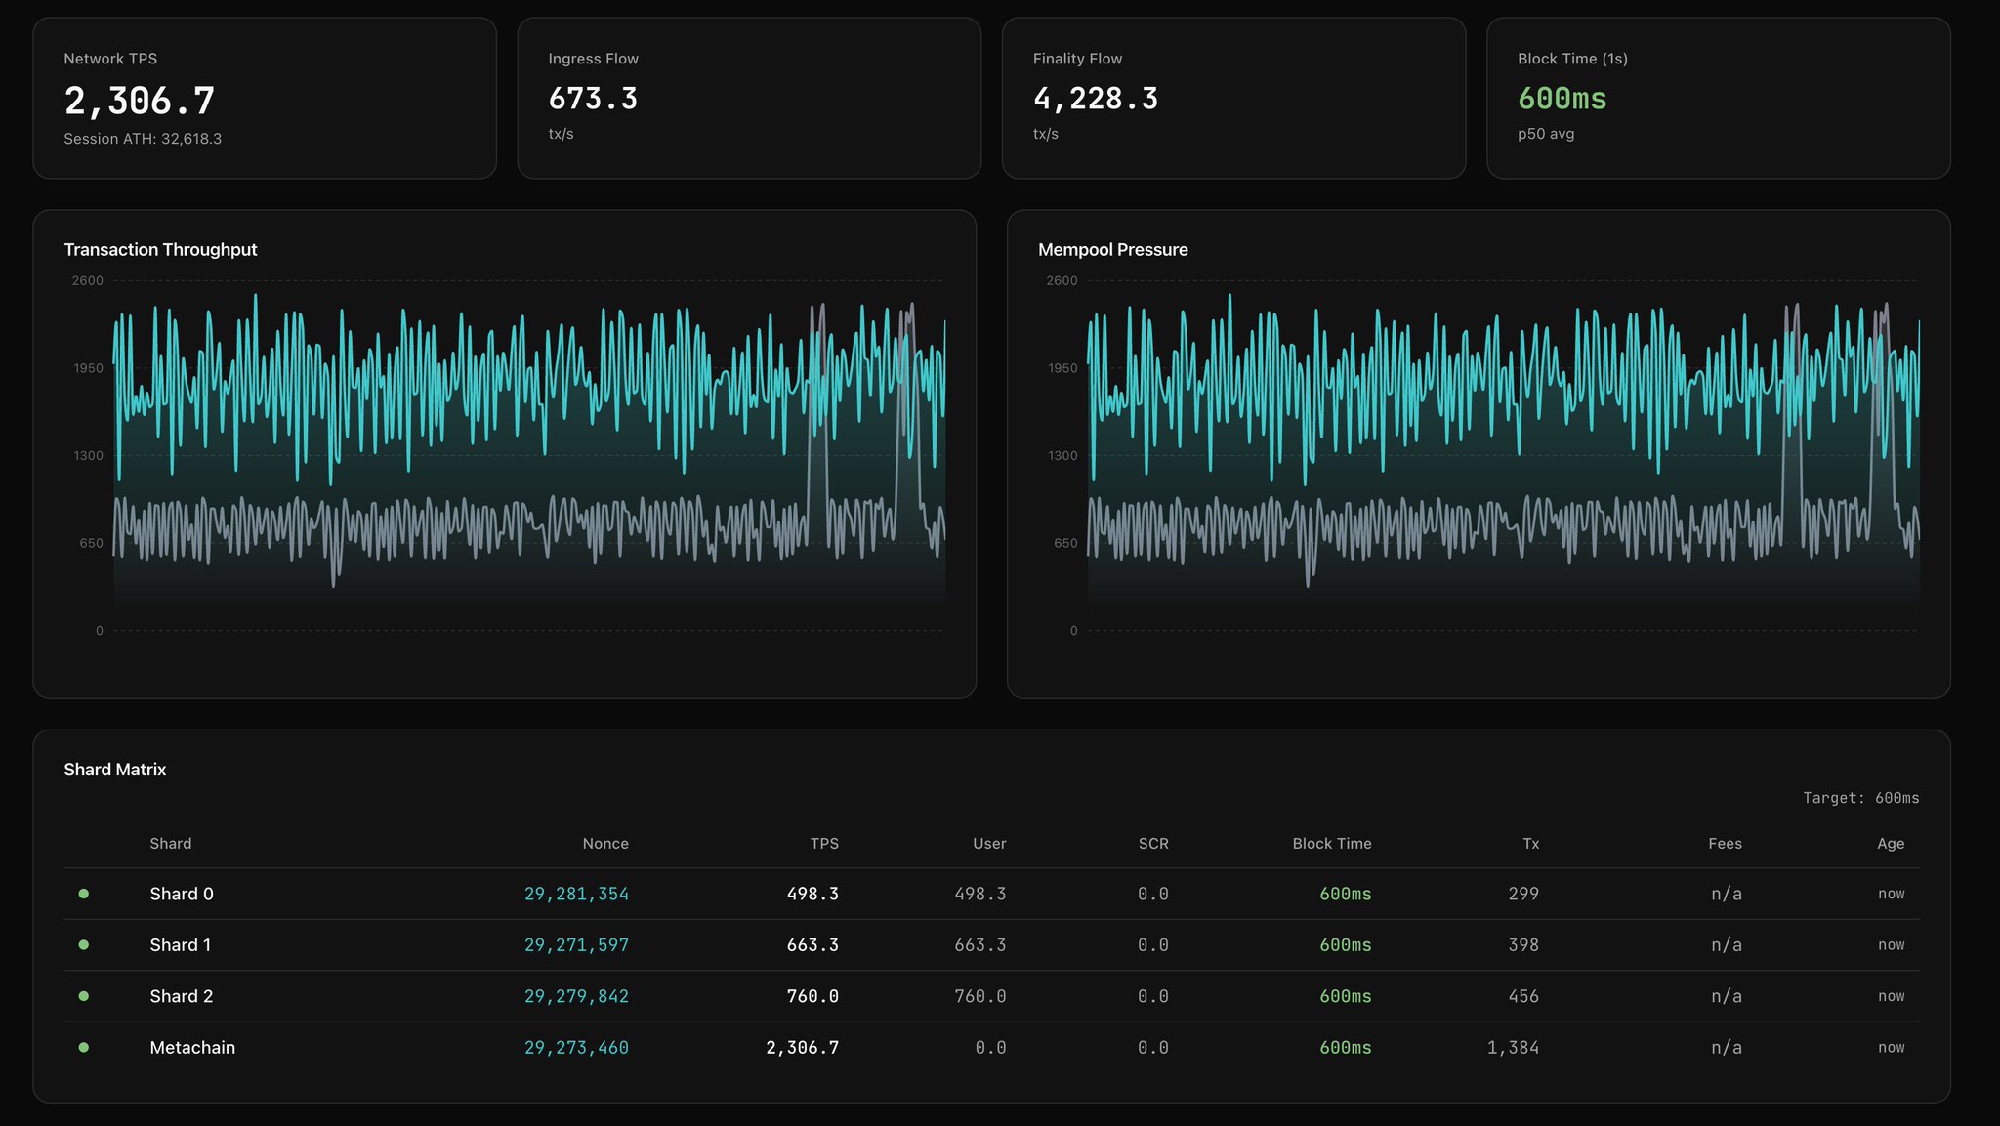Open the Shard 0 nonce 29,281,354
This screenshot has width=2000, height=1126.
pyautogui.click(x=576, y=894)
